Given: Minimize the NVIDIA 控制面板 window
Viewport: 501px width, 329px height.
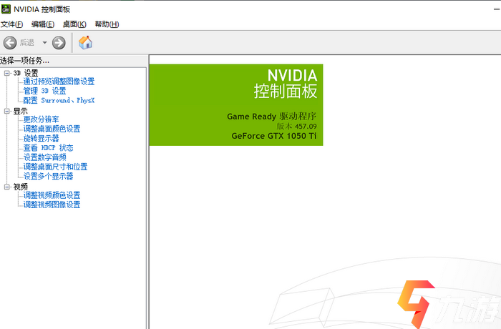Looking at the screenshot, I should [x=497, y=9].
